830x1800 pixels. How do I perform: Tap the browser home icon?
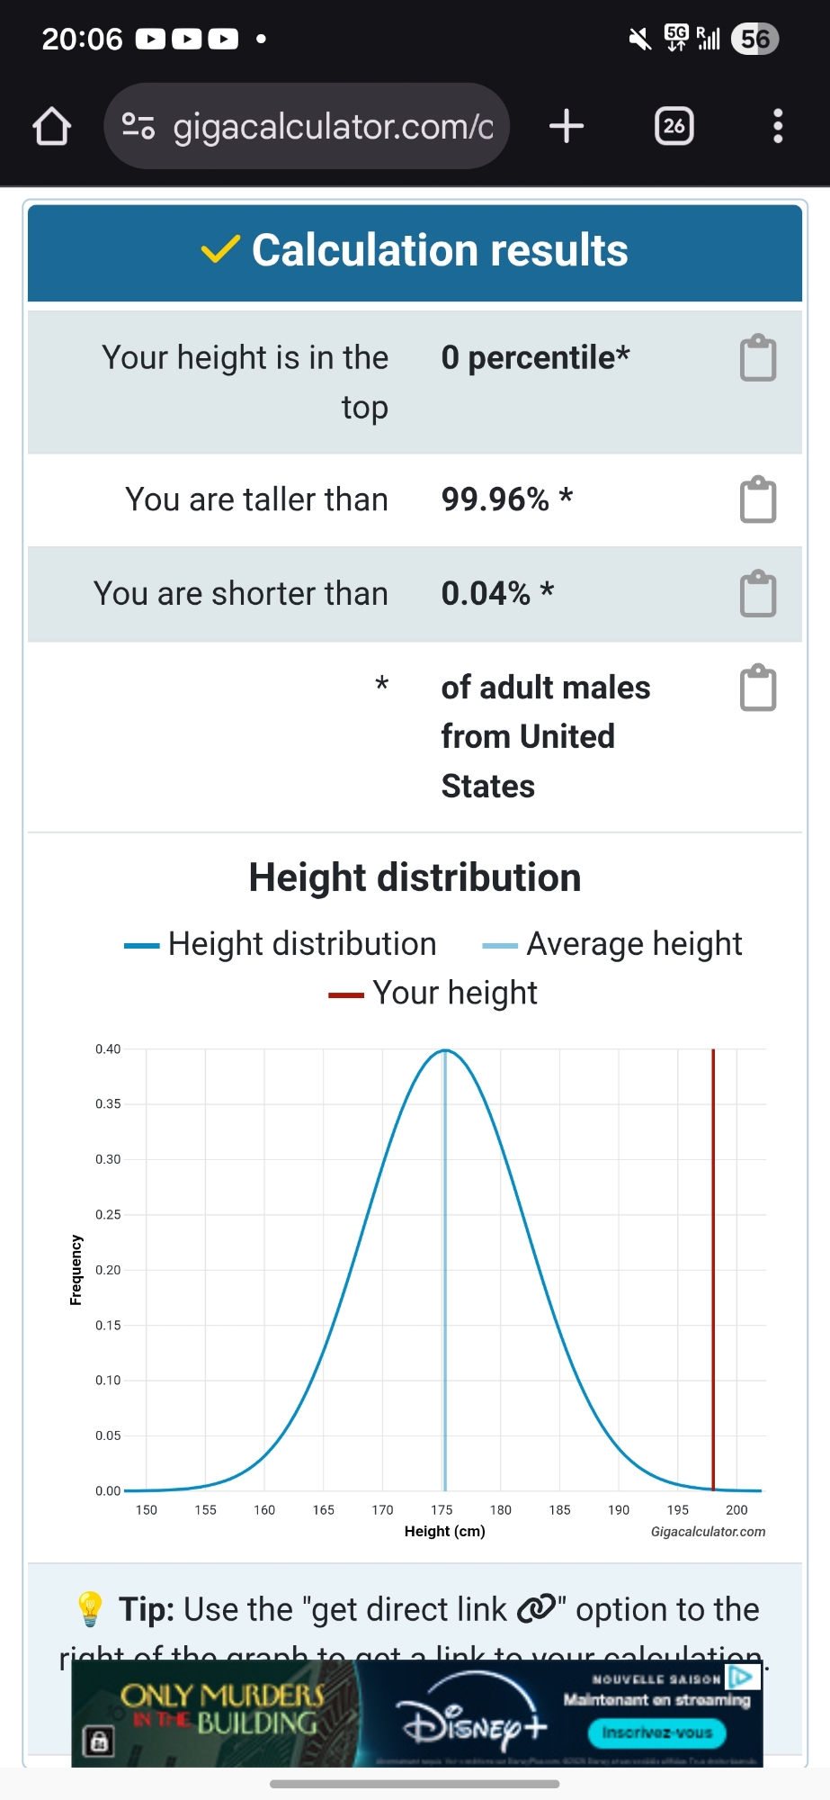click(51, 126)
